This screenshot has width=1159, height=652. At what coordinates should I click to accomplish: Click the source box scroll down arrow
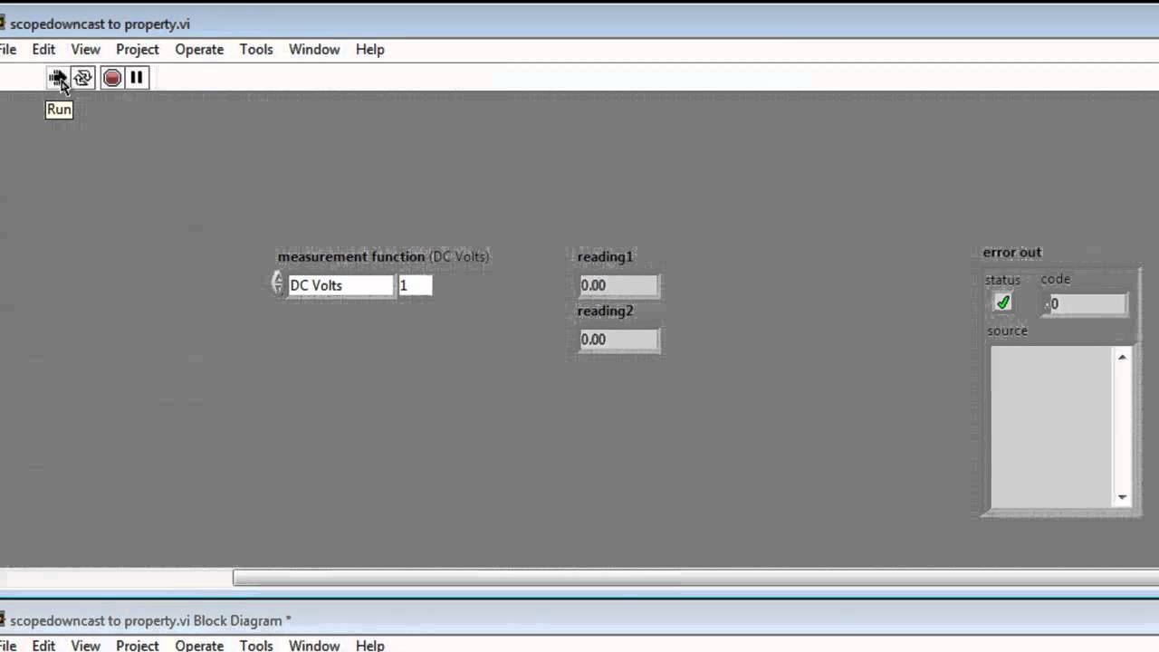(1123, 497)
